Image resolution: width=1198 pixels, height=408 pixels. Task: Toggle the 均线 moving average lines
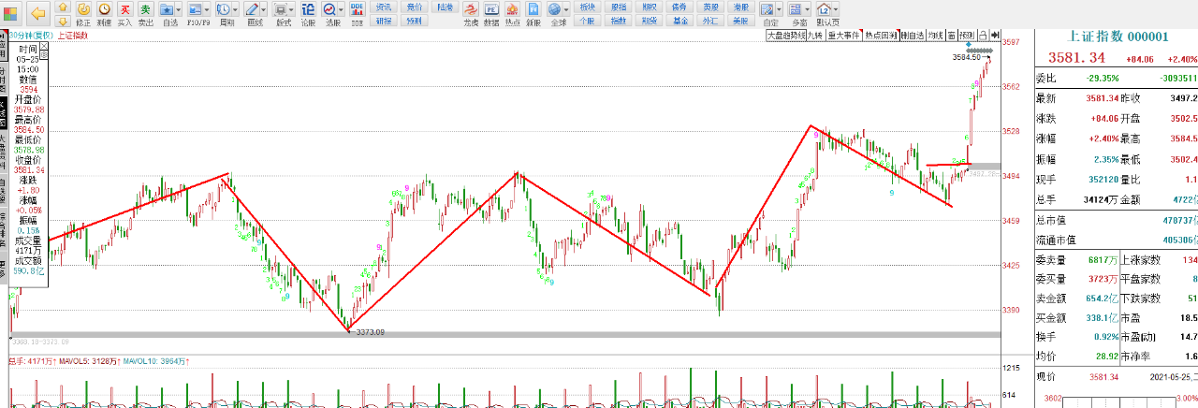(935, 36)
